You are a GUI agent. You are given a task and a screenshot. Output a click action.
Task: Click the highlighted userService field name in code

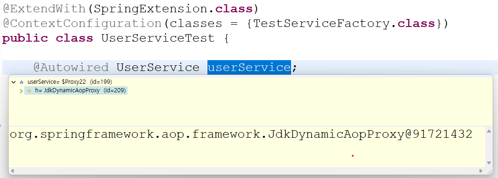click(249, 68)
